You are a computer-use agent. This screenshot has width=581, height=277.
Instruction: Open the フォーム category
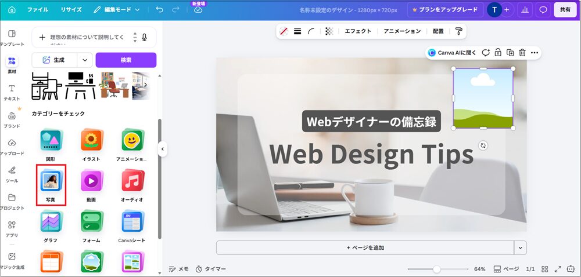[x=91, y=227]
